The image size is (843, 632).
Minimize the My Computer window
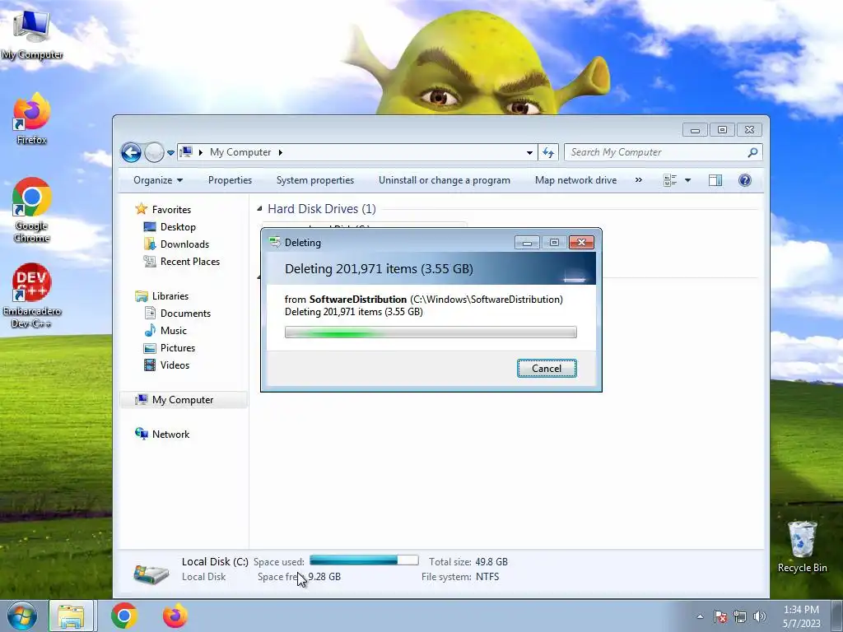[x=695, y=129]
